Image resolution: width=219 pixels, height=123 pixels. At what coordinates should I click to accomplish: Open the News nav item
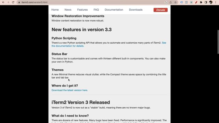[x=68, y=10]
